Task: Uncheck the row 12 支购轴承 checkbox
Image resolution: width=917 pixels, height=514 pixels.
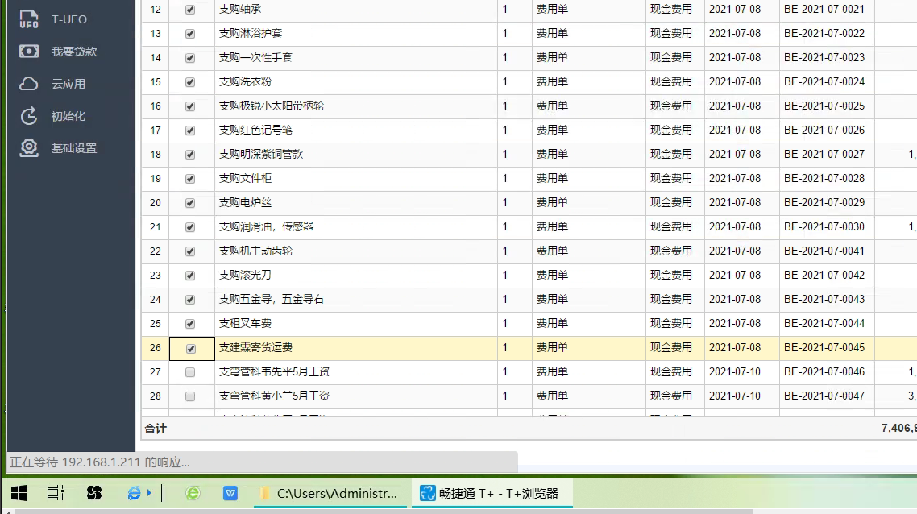Action: (190, 10)
